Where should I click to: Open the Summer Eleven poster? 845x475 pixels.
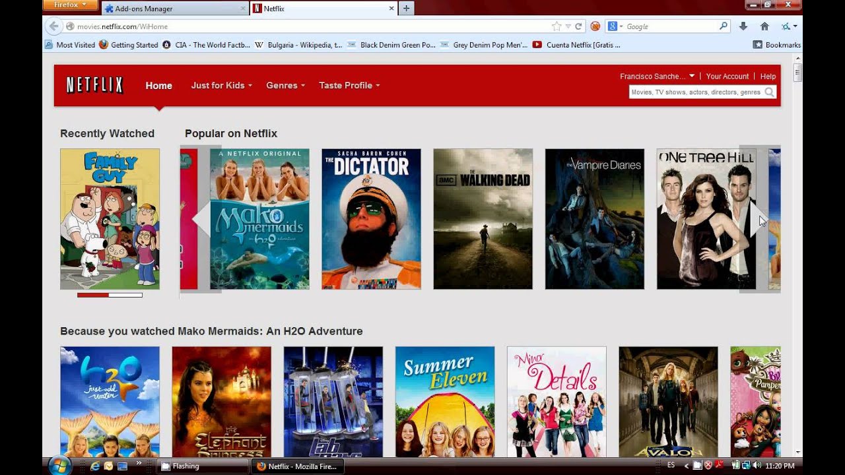pos(444,402)
